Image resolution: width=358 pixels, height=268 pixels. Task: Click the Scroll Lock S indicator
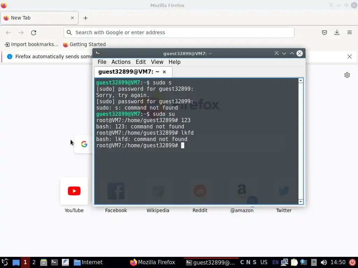[x=255, y=262]
